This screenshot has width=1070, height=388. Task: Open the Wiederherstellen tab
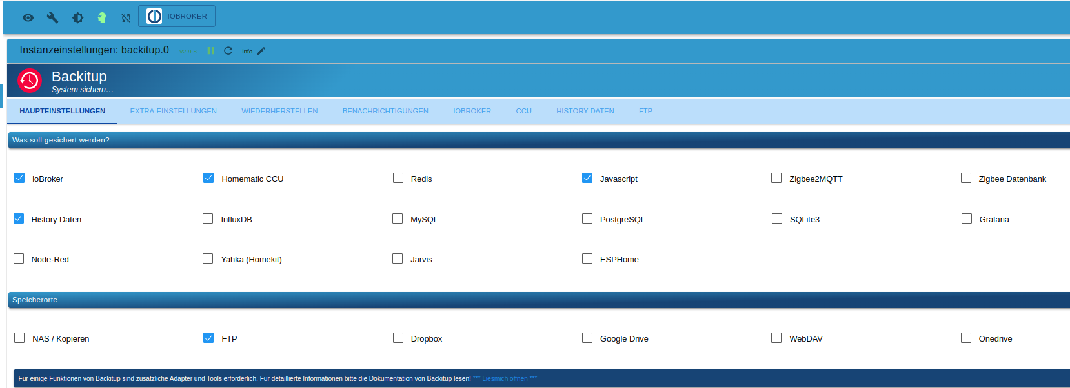click(279, 111)
